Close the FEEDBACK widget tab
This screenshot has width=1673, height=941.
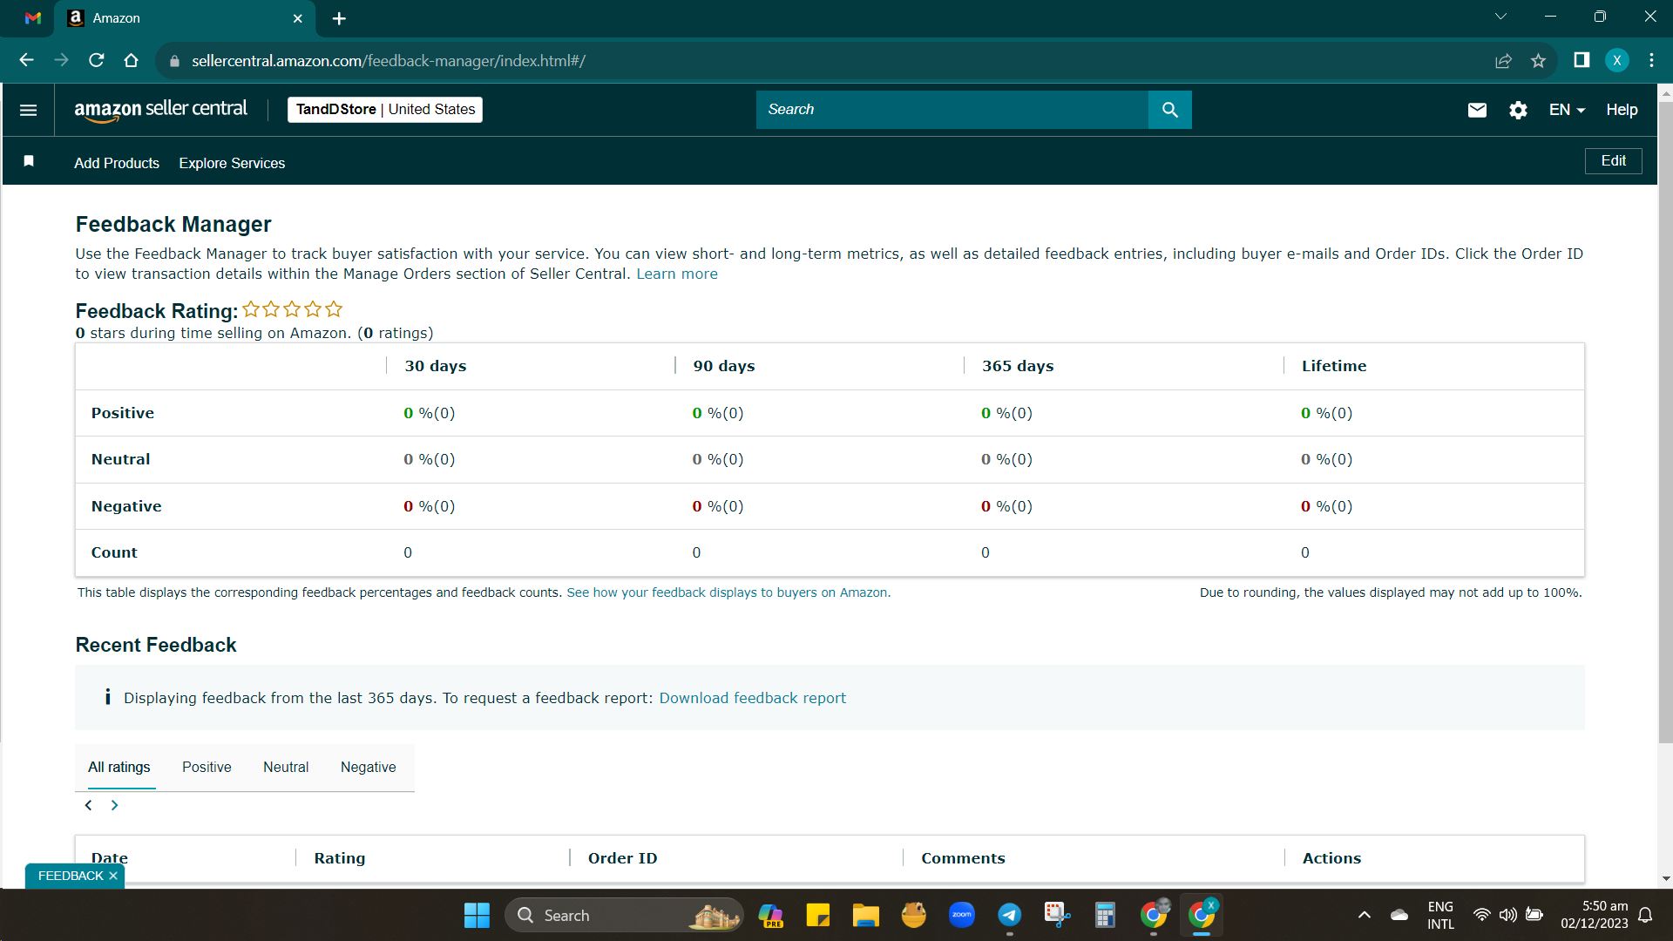[x=113, y=876]
